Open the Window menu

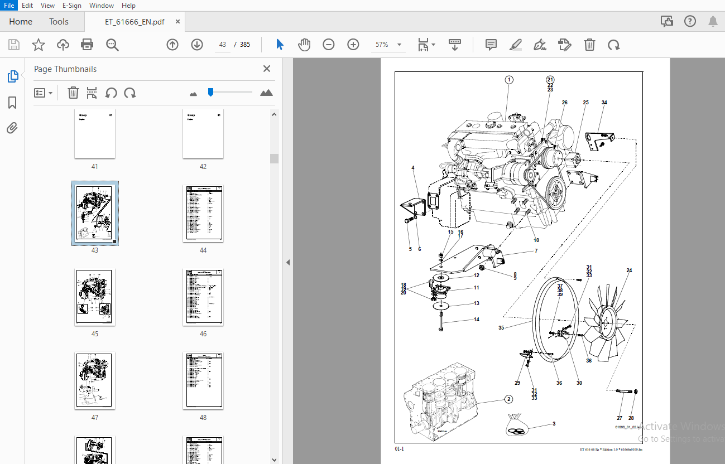coord(102,5)
